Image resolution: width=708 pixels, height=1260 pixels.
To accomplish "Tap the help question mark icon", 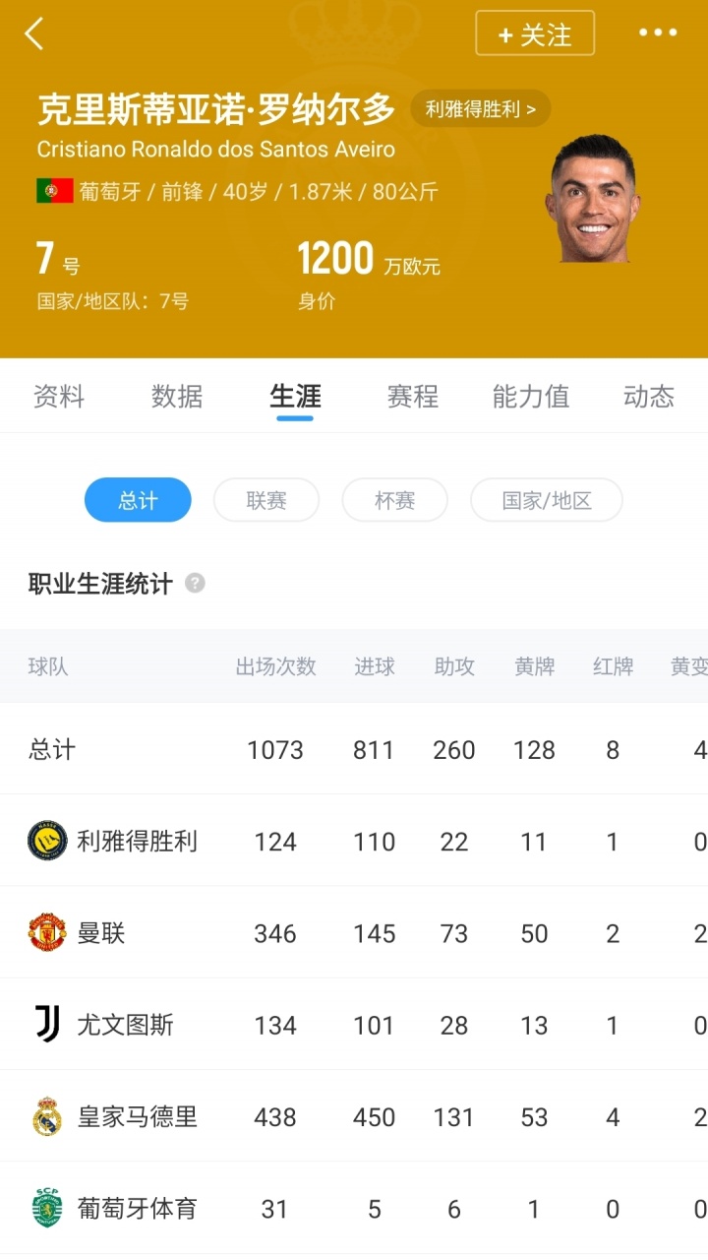I will click(195, 583).
